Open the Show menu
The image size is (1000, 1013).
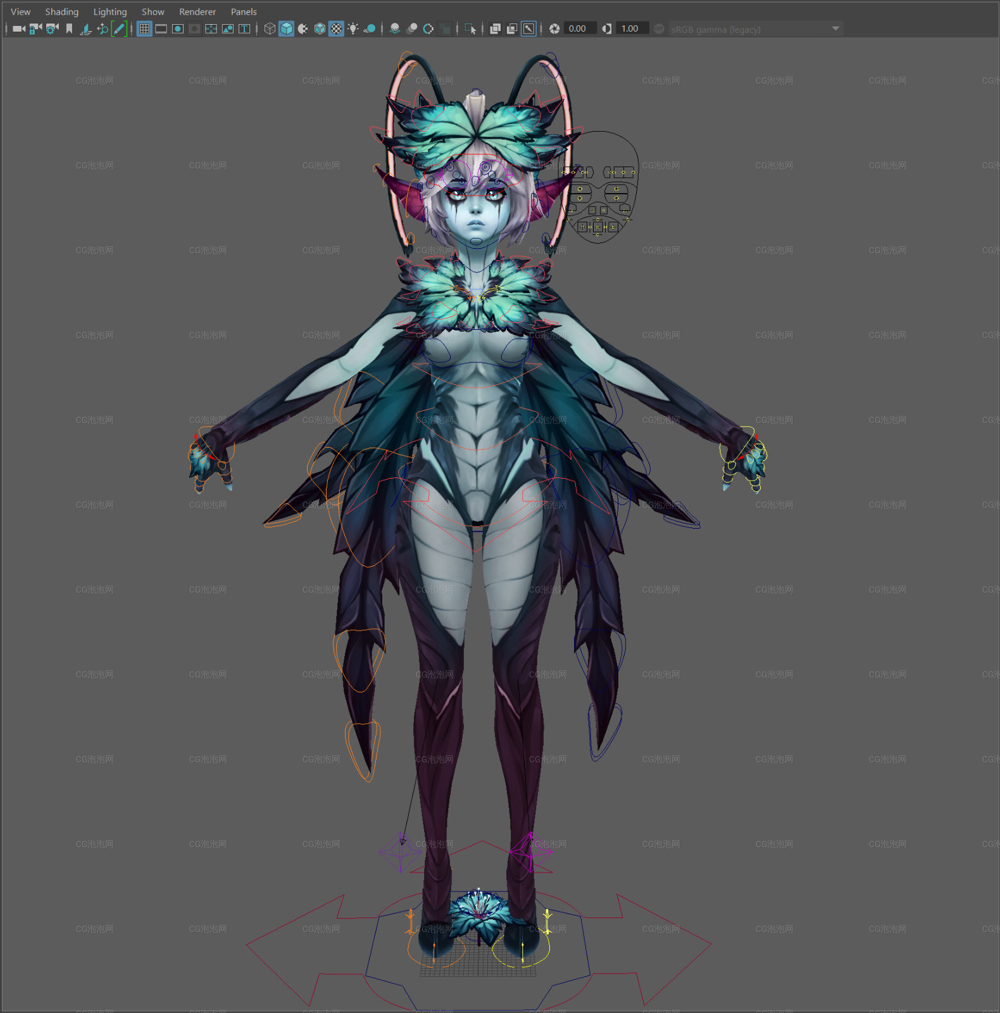[153, 11]
